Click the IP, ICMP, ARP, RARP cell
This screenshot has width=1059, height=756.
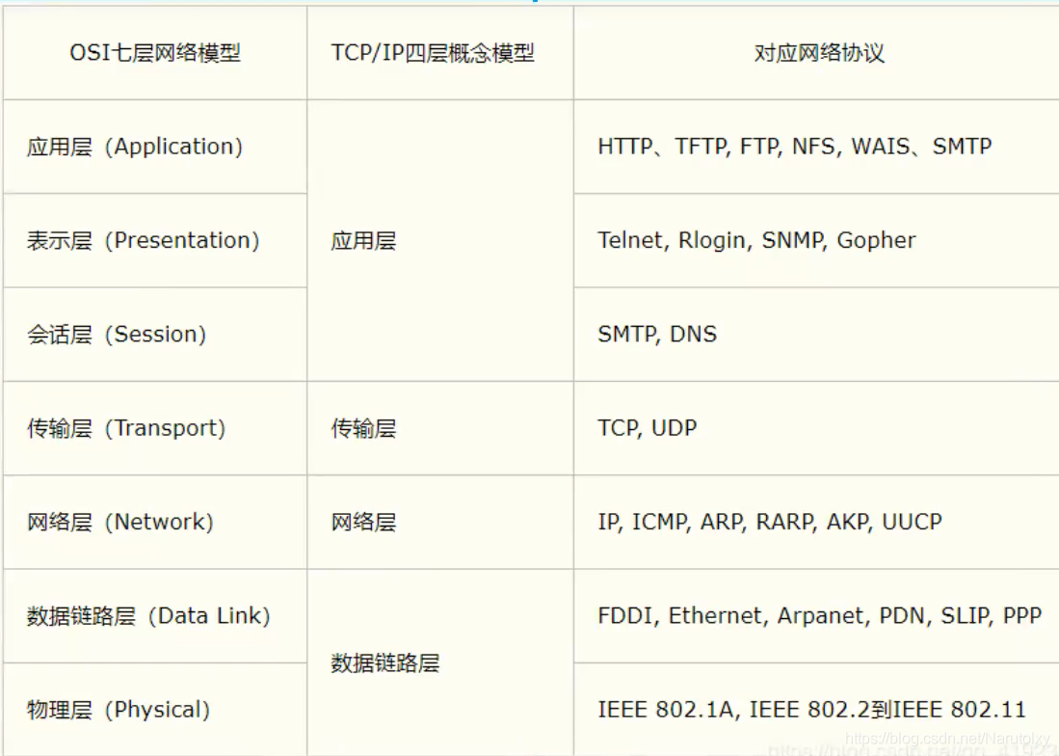pos(816,523)
